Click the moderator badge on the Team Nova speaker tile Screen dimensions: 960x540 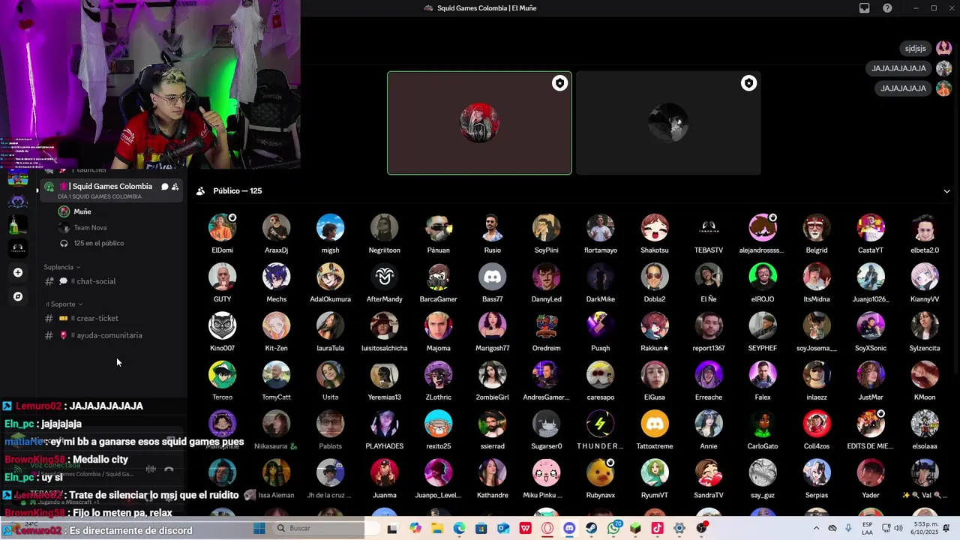tap(748, 83)
